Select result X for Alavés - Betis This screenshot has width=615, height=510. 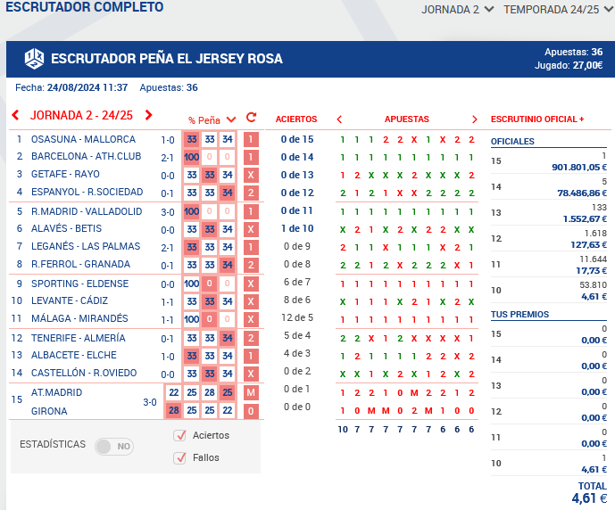[x=251, y=229]
